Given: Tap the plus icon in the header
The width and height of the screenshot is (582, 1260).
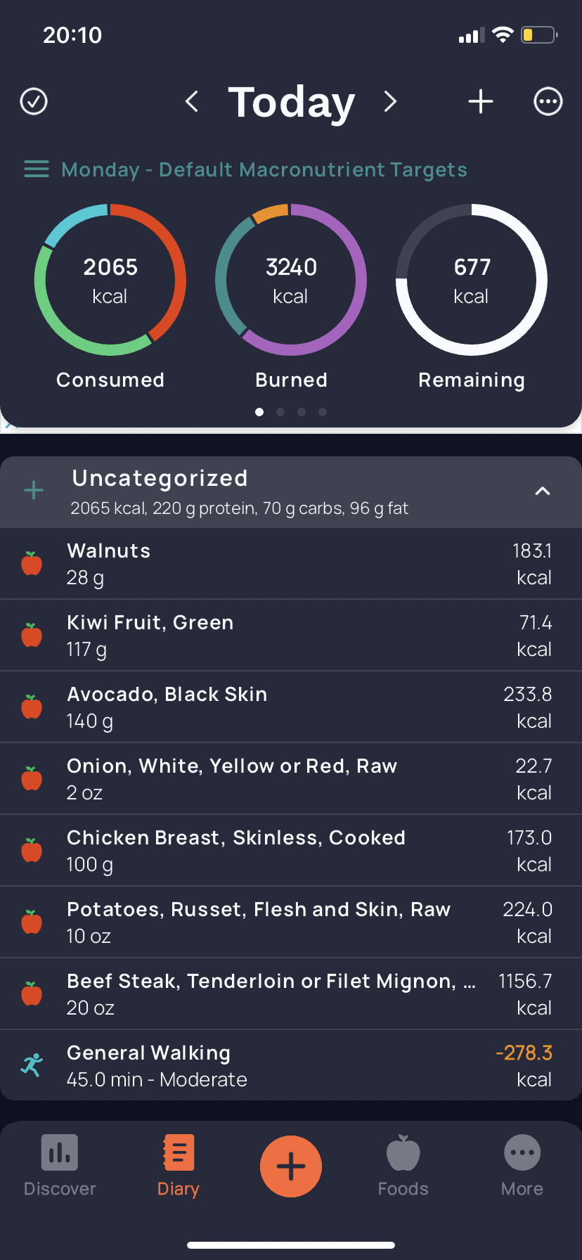Looking at the screenshot, I should (x=481, y=101).
